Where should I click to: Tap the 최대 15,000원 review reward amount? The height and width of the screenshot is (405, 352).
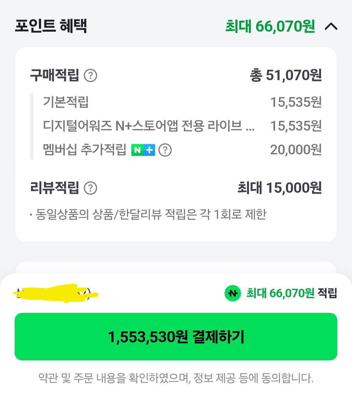(x=280, y=188)
